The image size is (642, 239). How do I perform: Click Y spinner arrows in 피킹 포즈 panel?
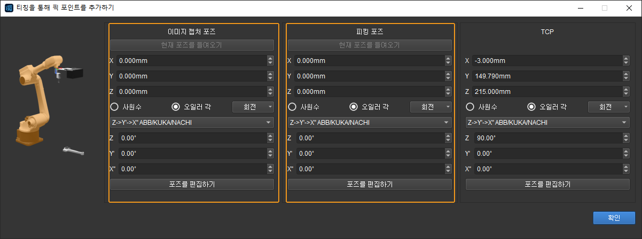pyautogui.click(x=448, y=76)
